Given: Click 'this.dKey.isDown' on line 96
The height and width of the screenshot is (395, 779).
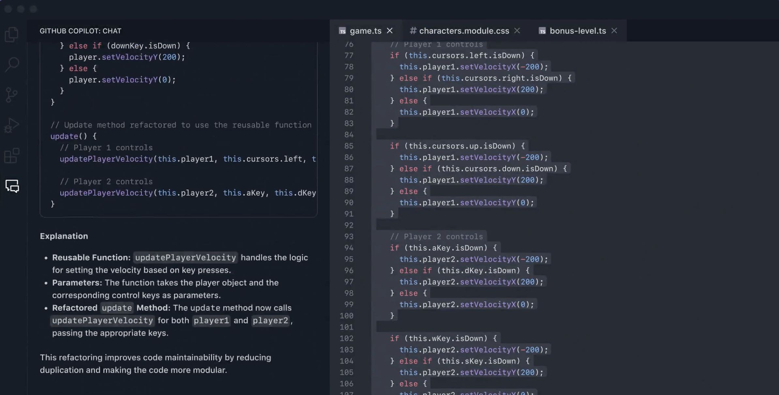Looking at the screenshot, I should [479, 271].
